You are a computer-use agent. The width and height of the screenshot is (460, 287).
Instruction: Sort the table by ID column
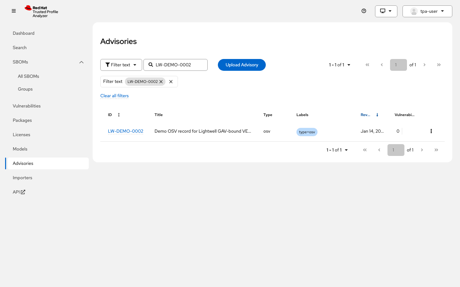coord(114,115)
